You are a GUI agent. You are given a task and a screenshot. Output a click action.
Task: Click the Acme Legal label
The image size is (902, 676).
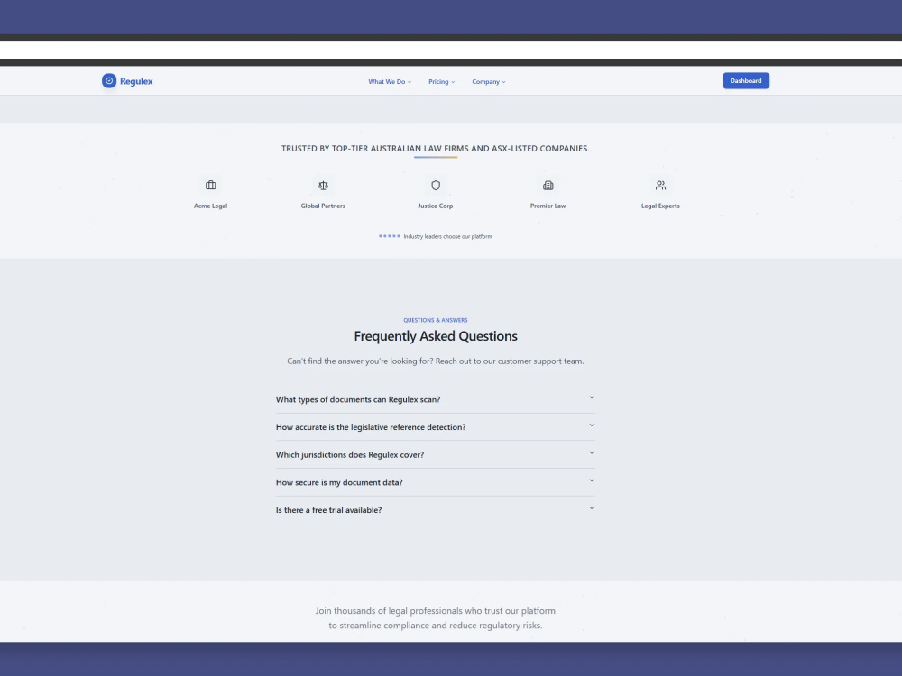[210, 206]
